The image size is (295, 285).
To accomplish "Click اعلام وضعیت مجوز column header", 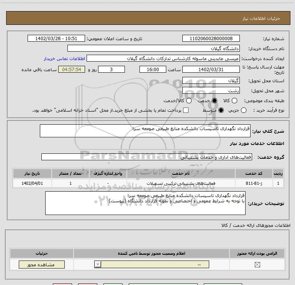I will 151,253.
